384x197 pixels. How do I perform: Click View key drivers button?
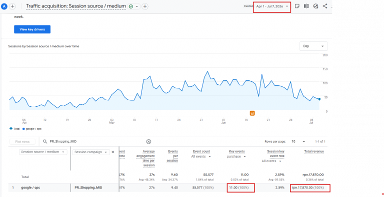[32, 29]
